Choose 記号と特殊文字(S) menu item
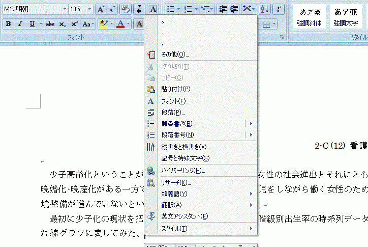The height and width of the screenshot is (247, 368). tap(201, 158)
